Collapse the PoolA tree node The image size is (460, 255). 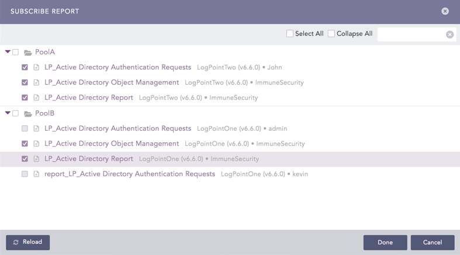(x=8, y=52)
